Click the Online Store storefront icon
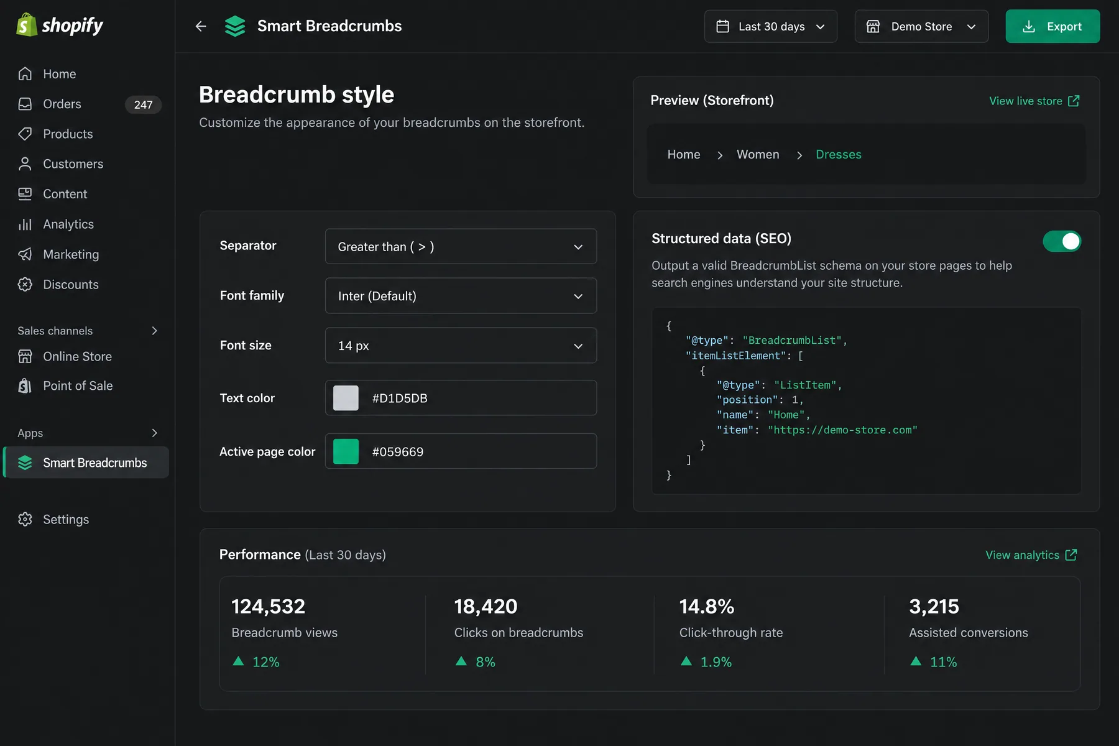Image resolution: width=1119 pixels, height=746 pixels. [25, 356]
